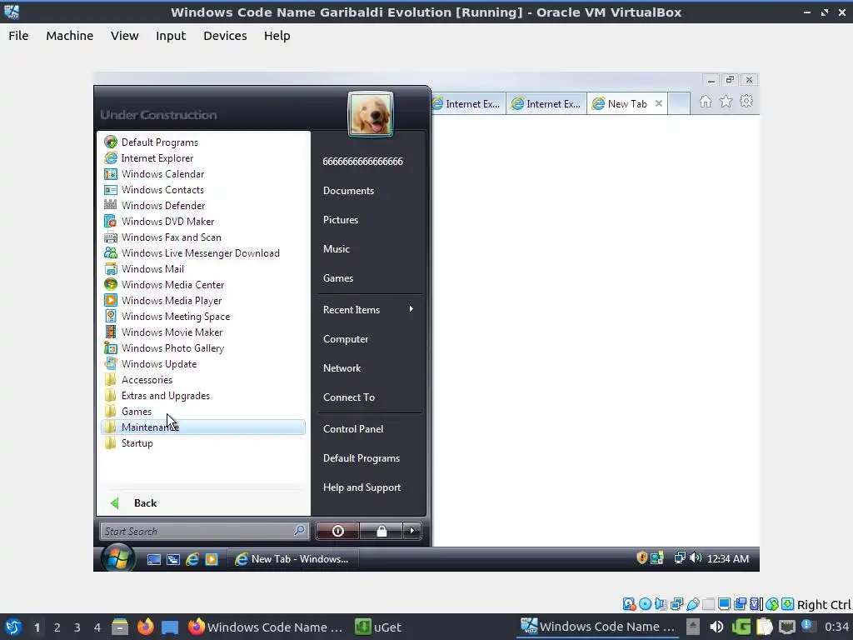Click Switch between windows quick launch icon
This screenshot has width=853, height=640.
(x=173, y=559)
